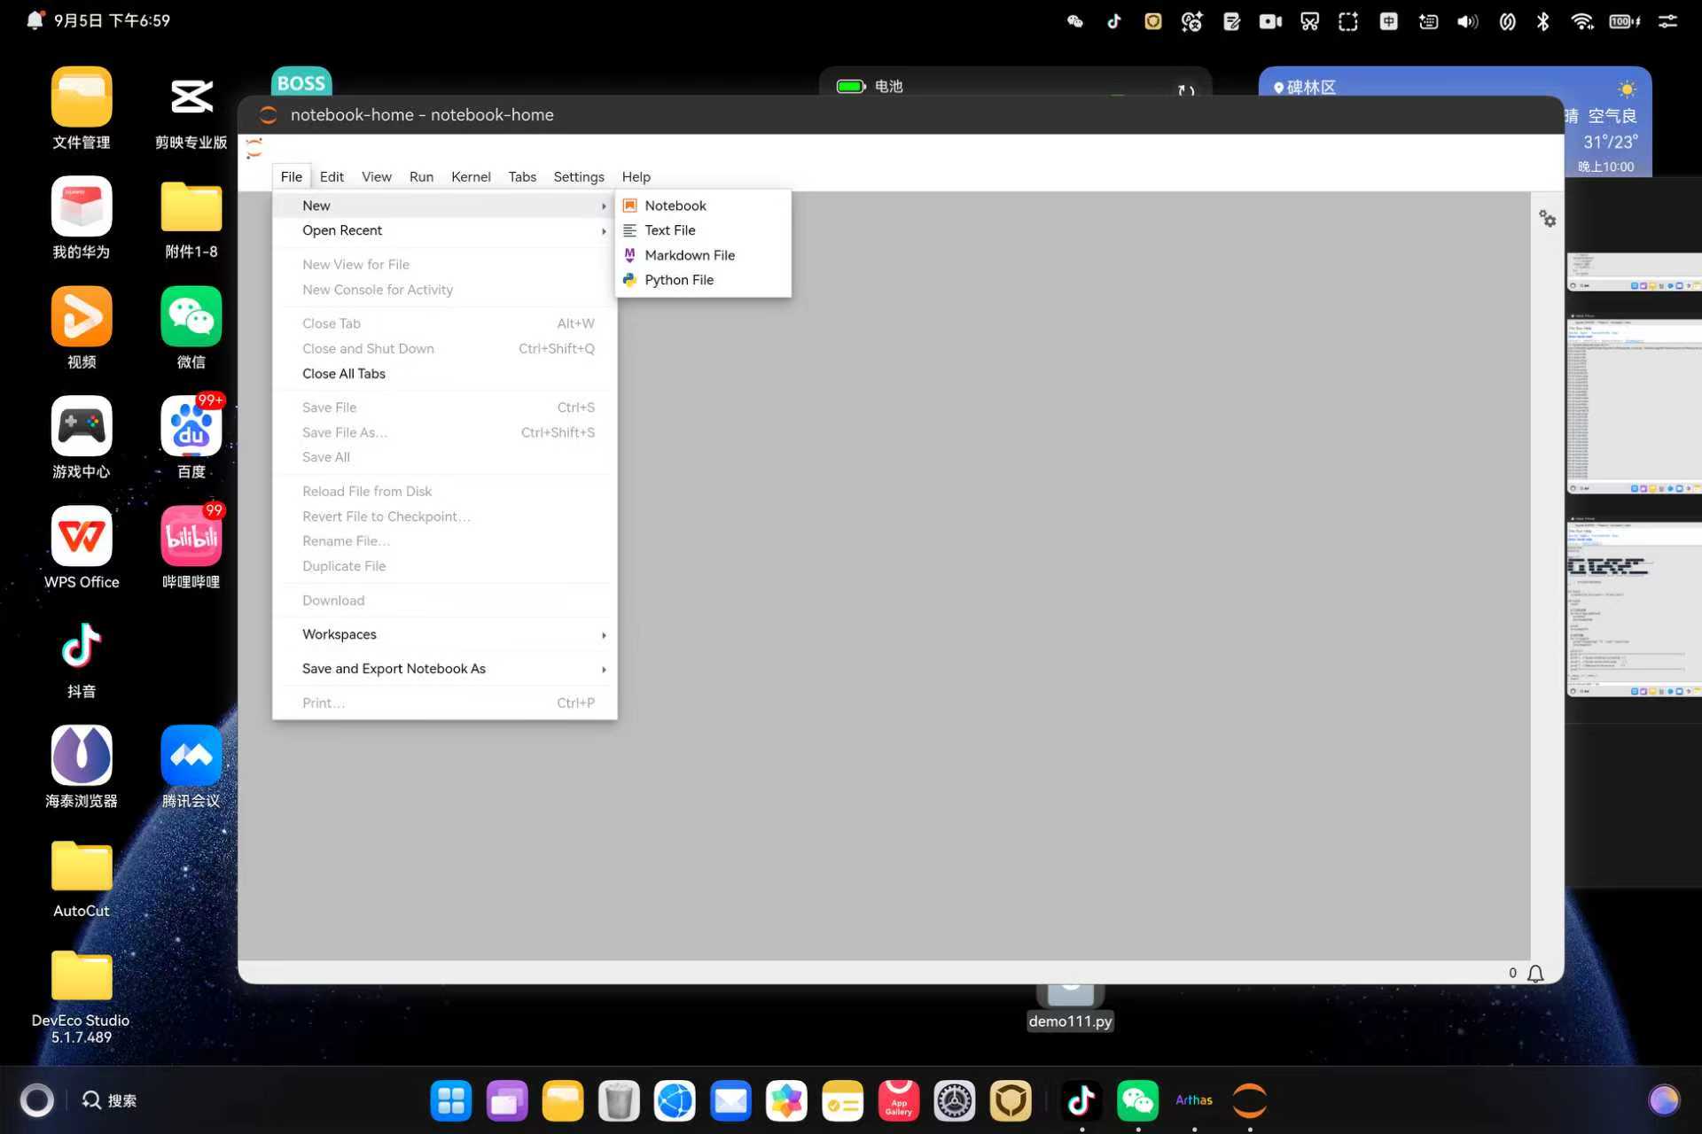Open the AI assistant orb at bottom right

[x=1664, y=1100]
